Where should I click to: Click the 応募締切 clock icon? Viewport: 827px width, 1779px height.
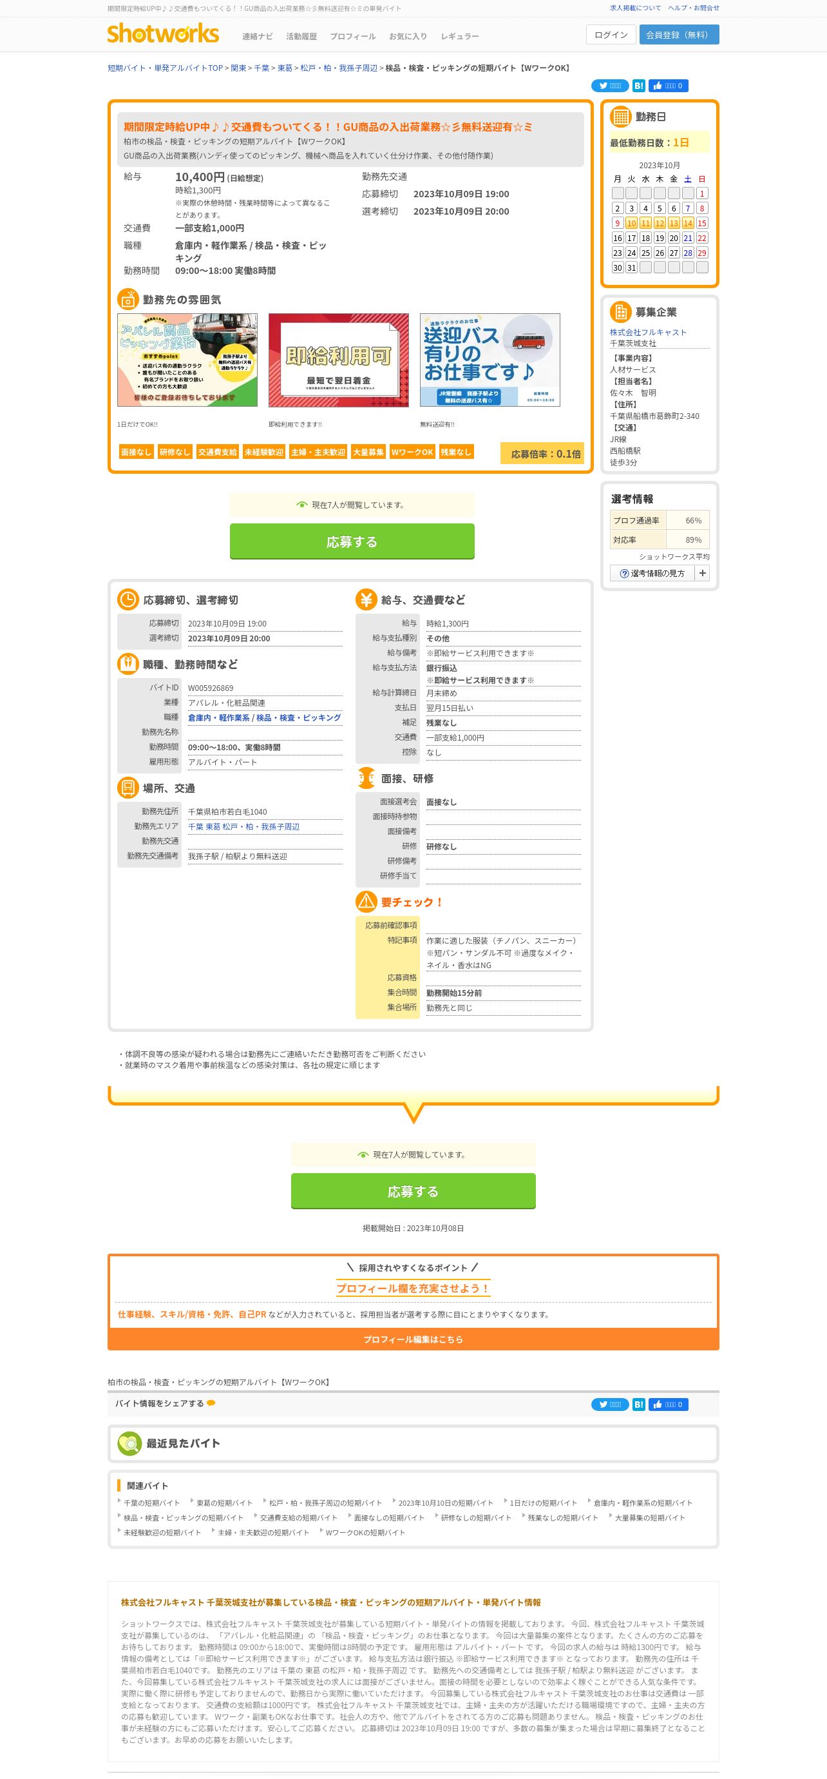coord(128,599)
